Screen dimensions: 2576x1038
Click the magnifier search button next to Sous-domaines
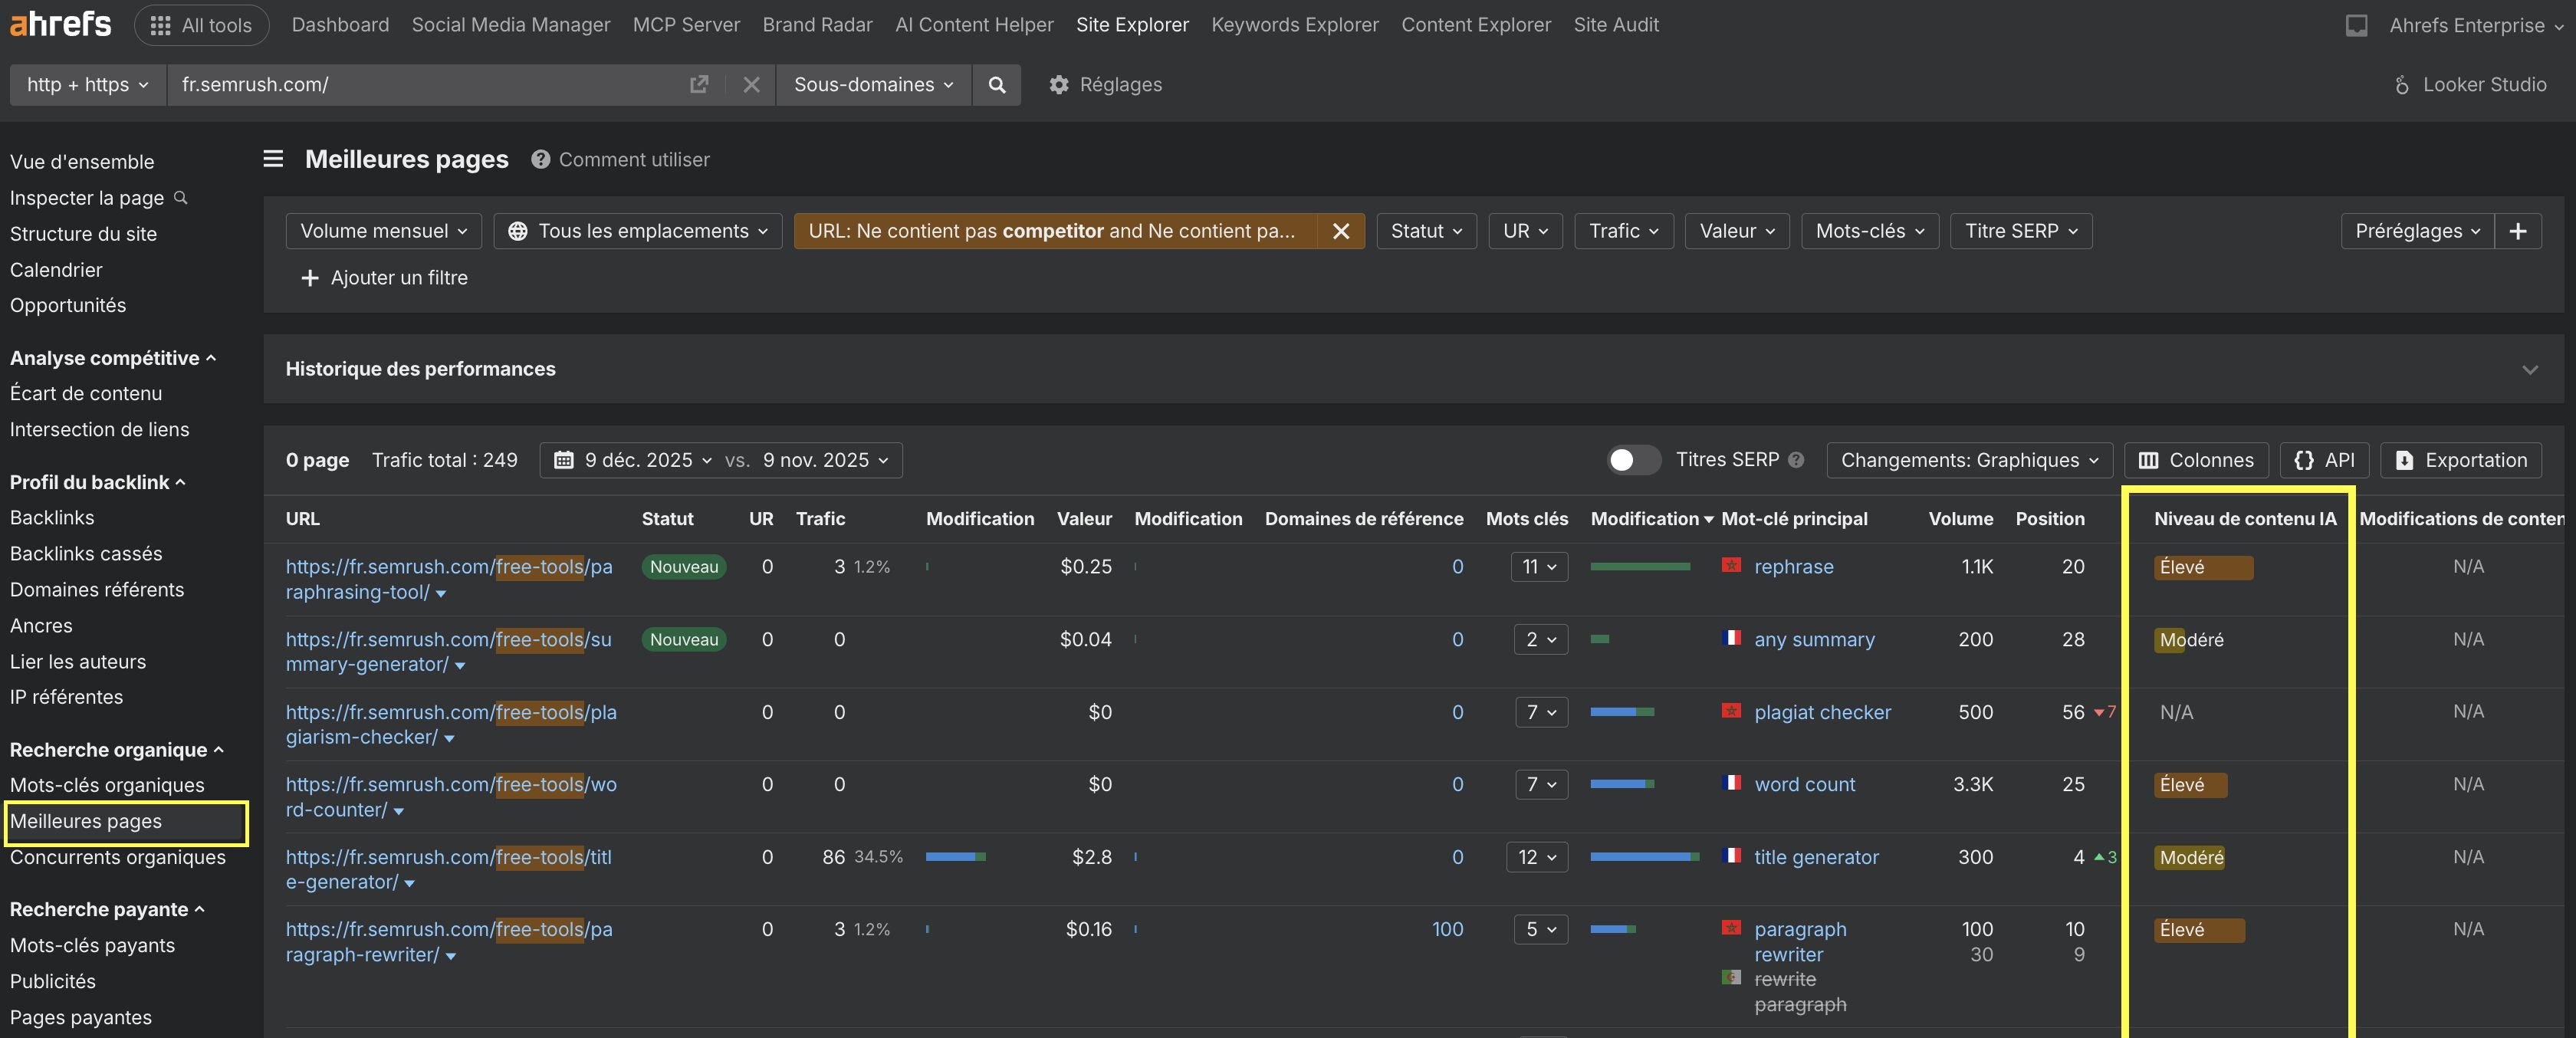(x=996, y=85)
